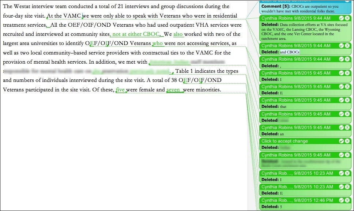This screenshot has width=354, height=211.
Task: Click inserted text 'not at either CBOC'
Action: click(x=136, y=34)
